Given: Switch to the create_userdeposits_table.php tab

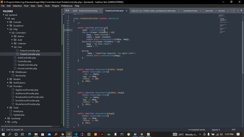Looking at the screenshot, I should click(153, 11).
